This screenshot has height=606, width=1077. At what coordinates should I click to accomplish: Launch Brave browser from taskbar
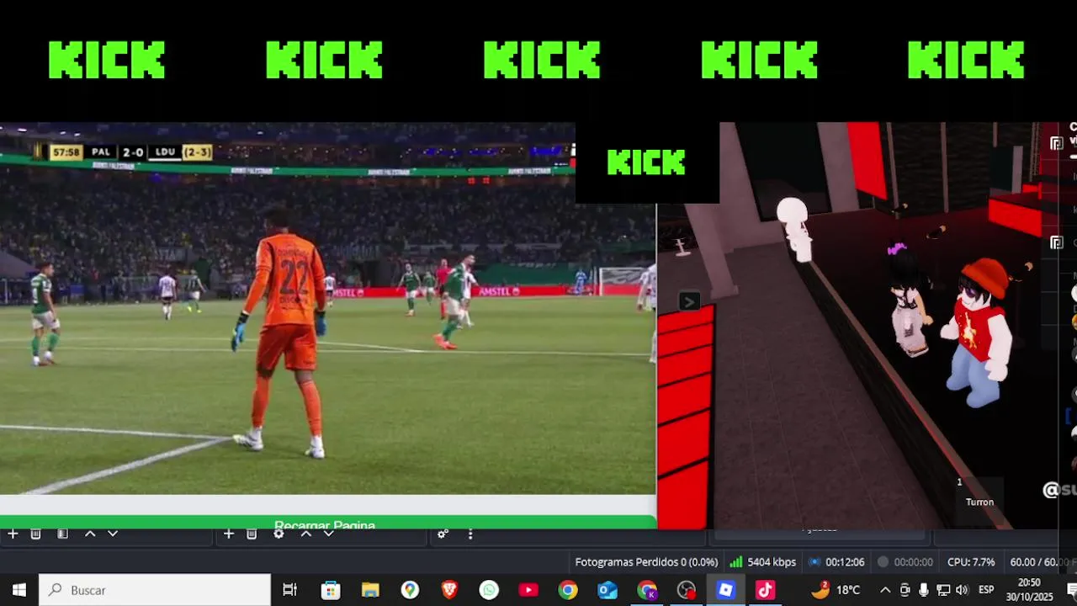pos(449,590)
